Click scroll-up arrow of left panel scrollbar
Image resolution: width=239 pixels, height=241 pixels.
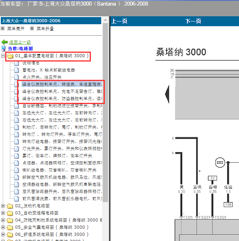(x=105, y=20)
